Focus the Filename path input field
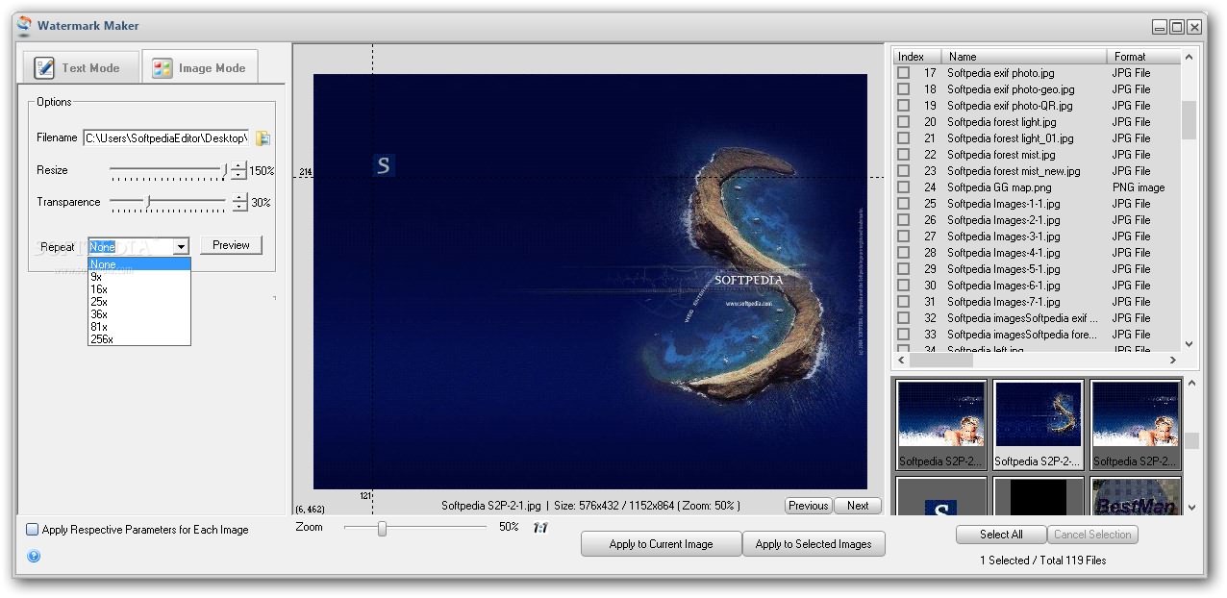This screenshot has height=598, width=1227. pyautogui.click(x=166, y=138)
